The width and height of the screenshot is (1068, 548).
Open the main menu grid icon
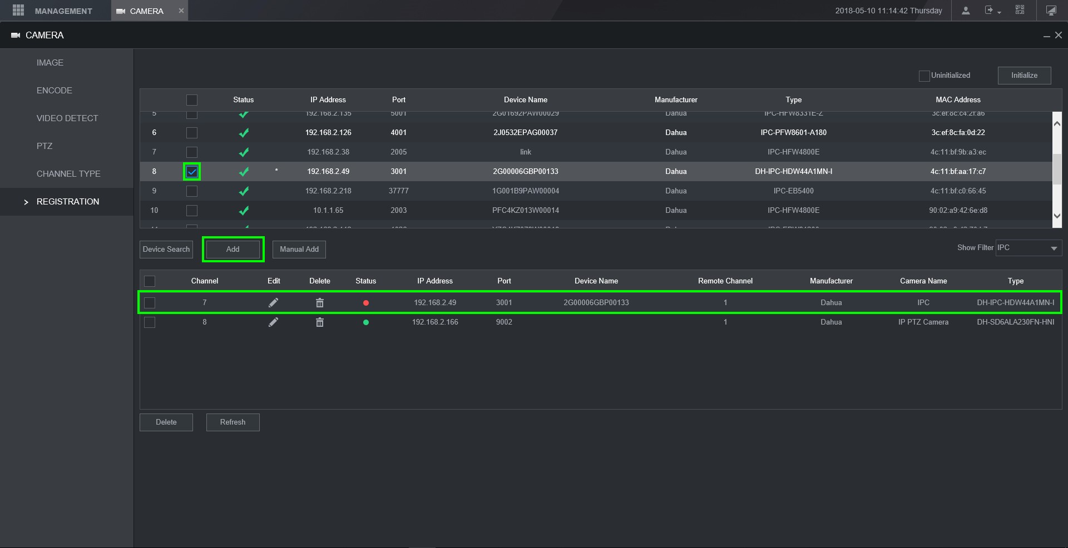coord(18,11)
